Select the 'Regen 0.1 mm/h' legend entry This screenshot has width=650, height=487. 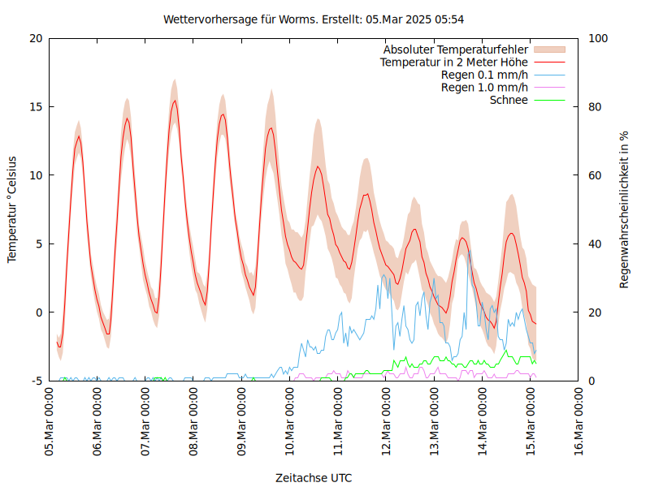point(484,75)
